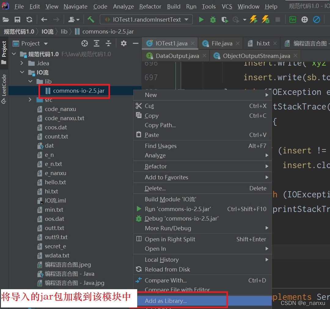Screen dimensions: 330x309
Task: Collapse the 规范代码1.0 root folder
Action: [14, 54]
